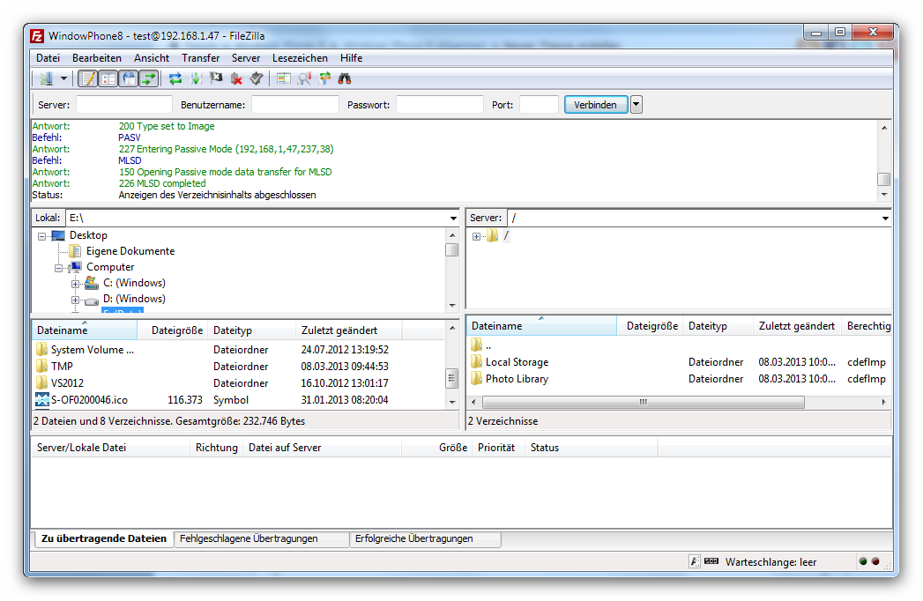Search remote files with binoculars icon
Screen dimensions: 923x601
[x=345, y=78]
